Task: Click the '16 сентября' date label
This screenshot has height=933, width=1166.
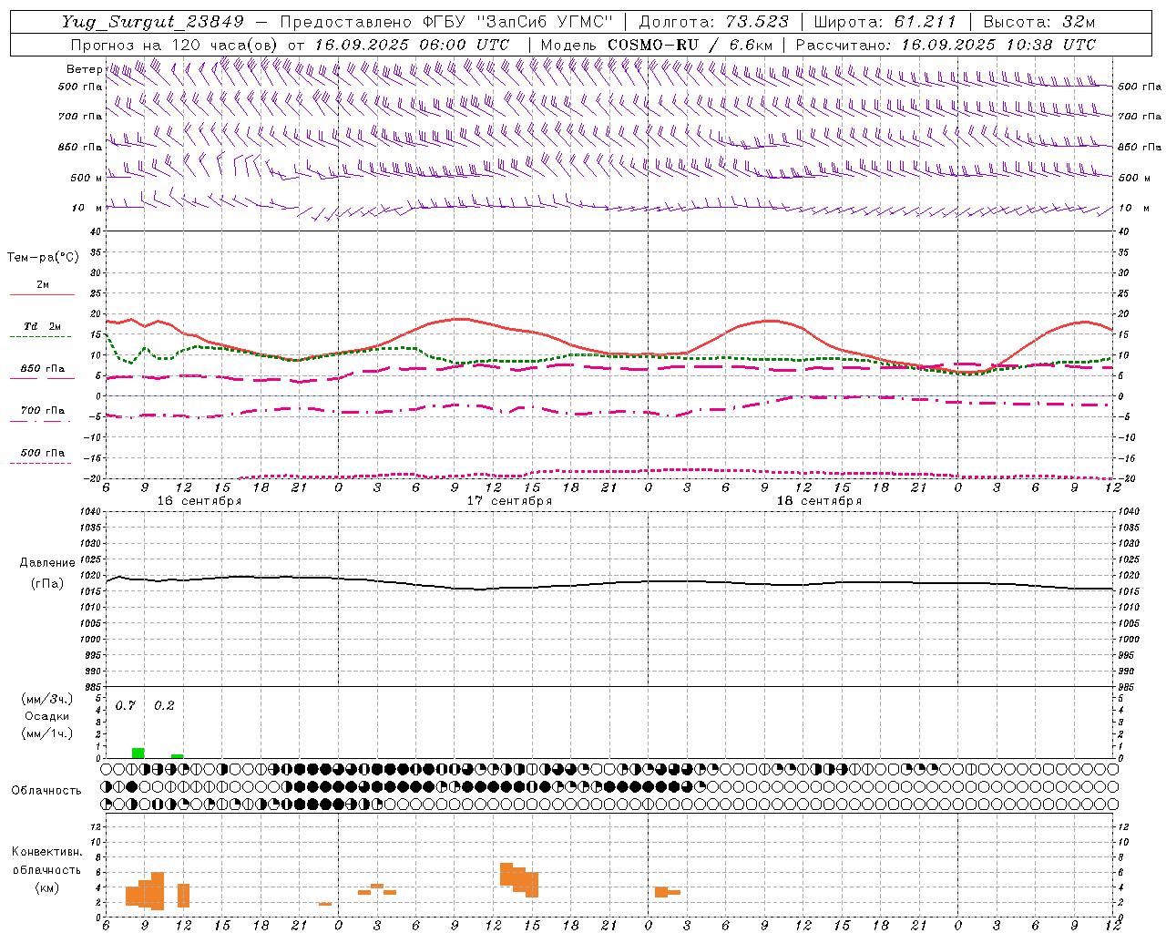Action: pyautogui.click(x=199, y=501)
